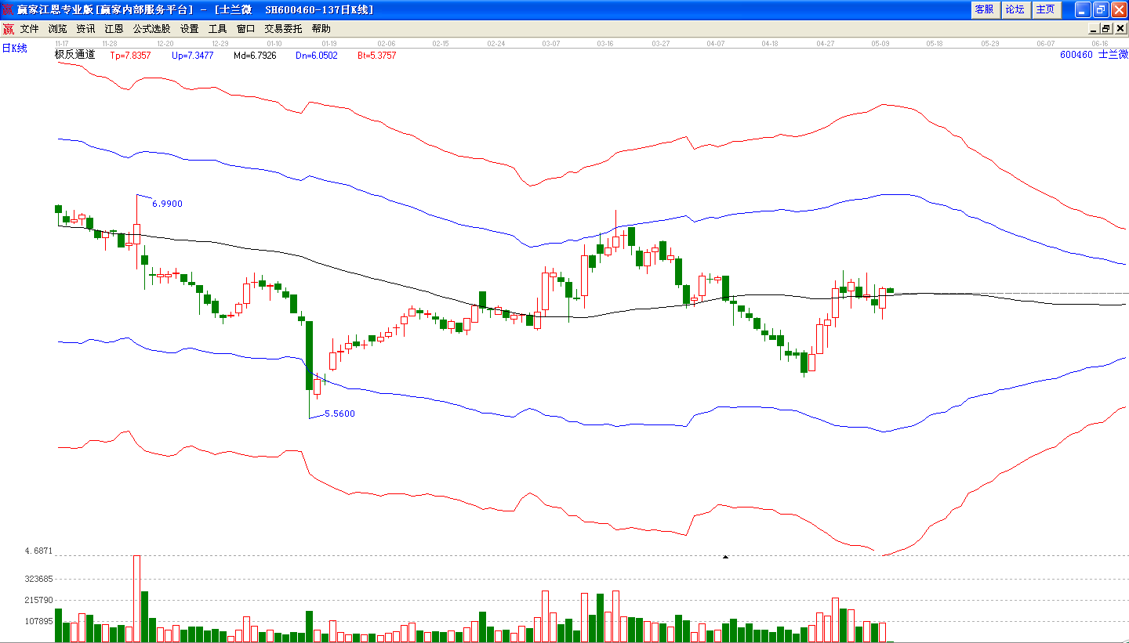
Task: Open the 窗口 menu
Action: click(246, 29)
